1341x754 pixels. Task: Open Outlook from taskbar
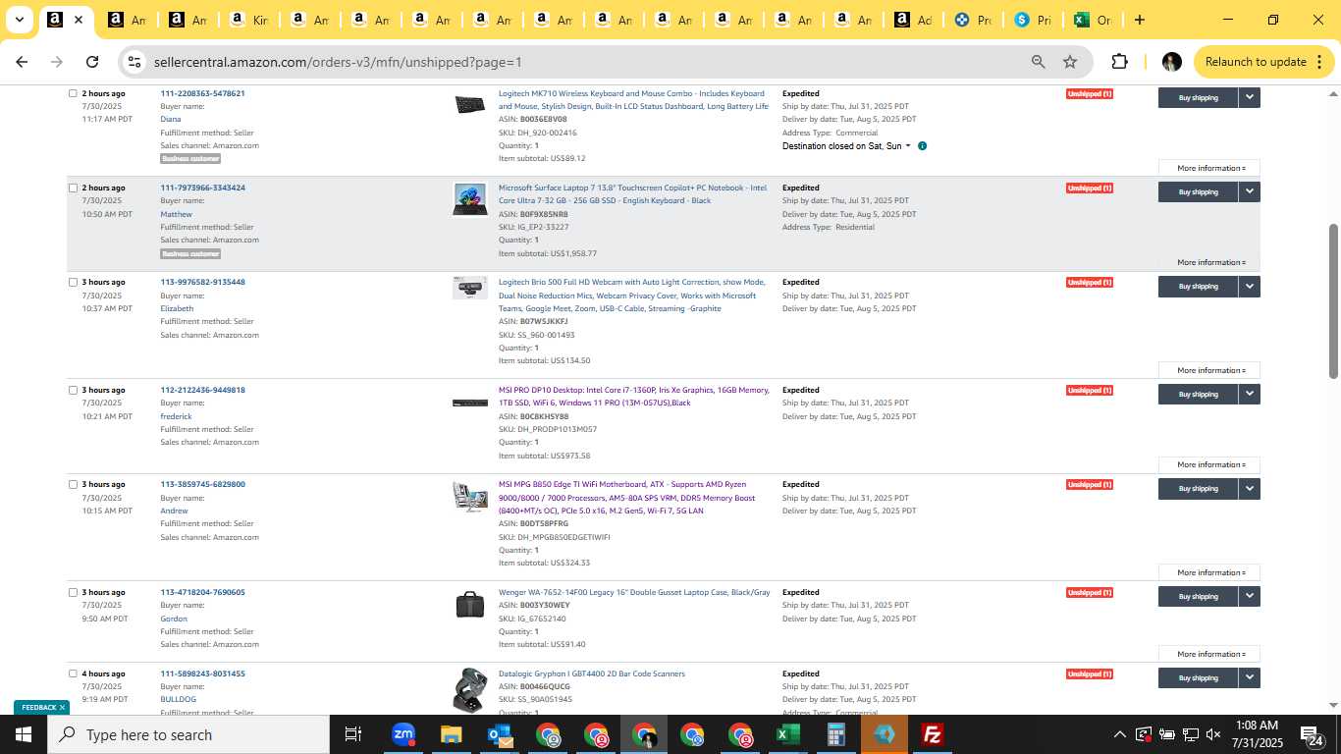pyautogui.click(x=500, y=734)
